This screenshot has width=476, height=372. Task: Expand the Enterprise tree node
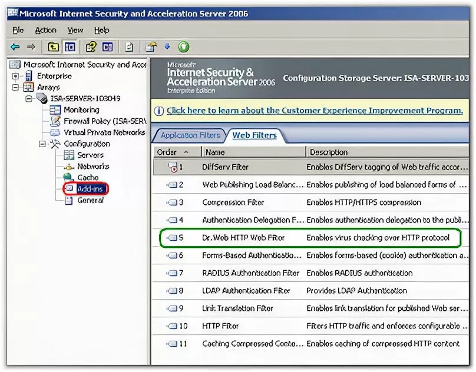(15, 76)
